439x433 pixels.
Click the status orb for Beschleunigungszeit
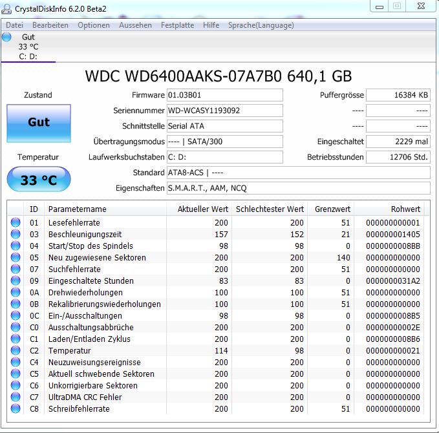coord(16,234)
